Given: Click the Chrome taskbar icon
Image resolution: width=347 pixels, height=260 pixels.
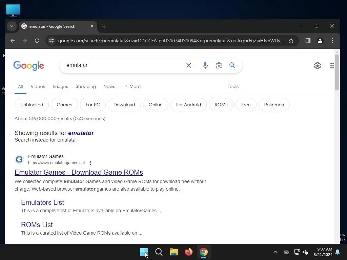Looking at the screenshot, I should tap(204, 252).
